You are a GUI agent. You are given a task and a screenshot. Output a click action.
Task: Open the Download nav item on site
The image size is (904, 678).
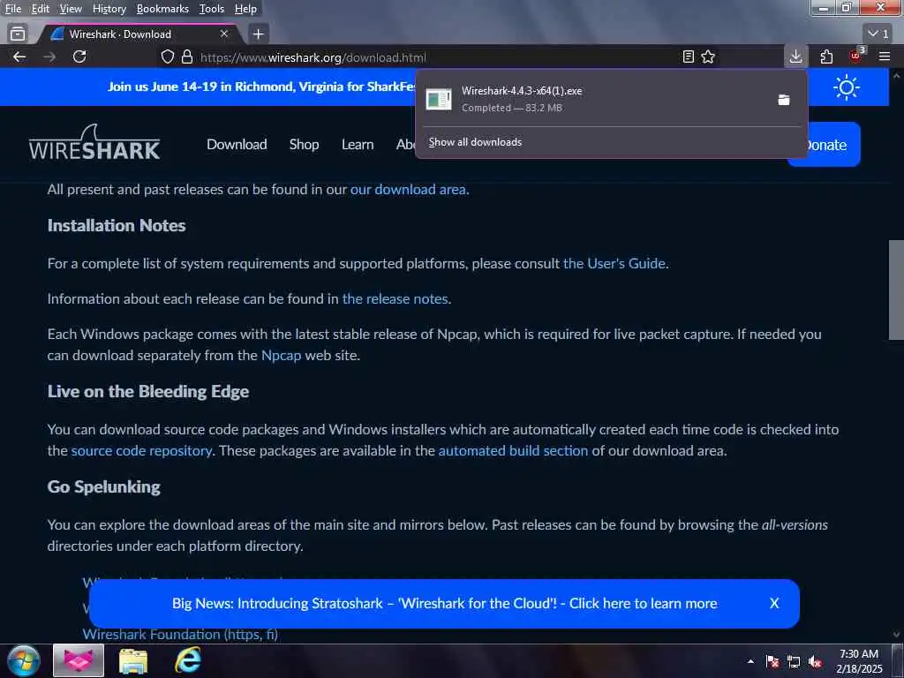coord(237,144)
